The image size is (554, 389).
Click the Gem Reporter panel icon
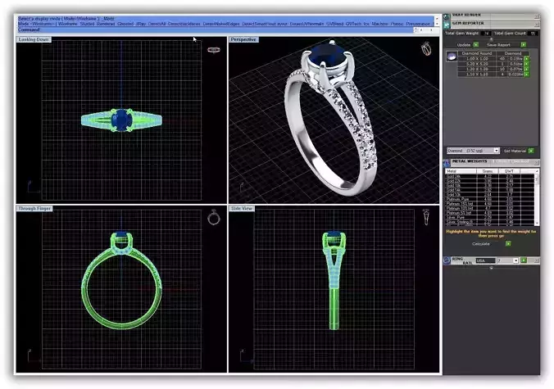point(447,25)
